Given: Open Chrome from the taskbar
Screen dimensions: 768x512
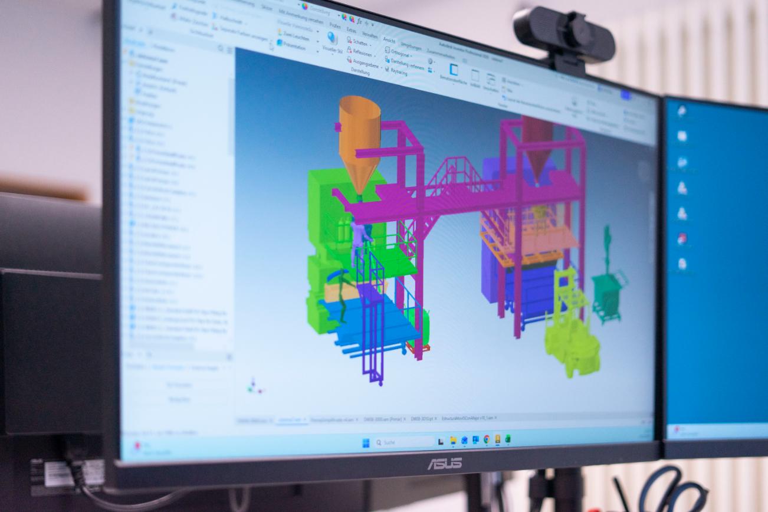Looking at the screenshot, I should pyautogui.click(x=487, y=439).
